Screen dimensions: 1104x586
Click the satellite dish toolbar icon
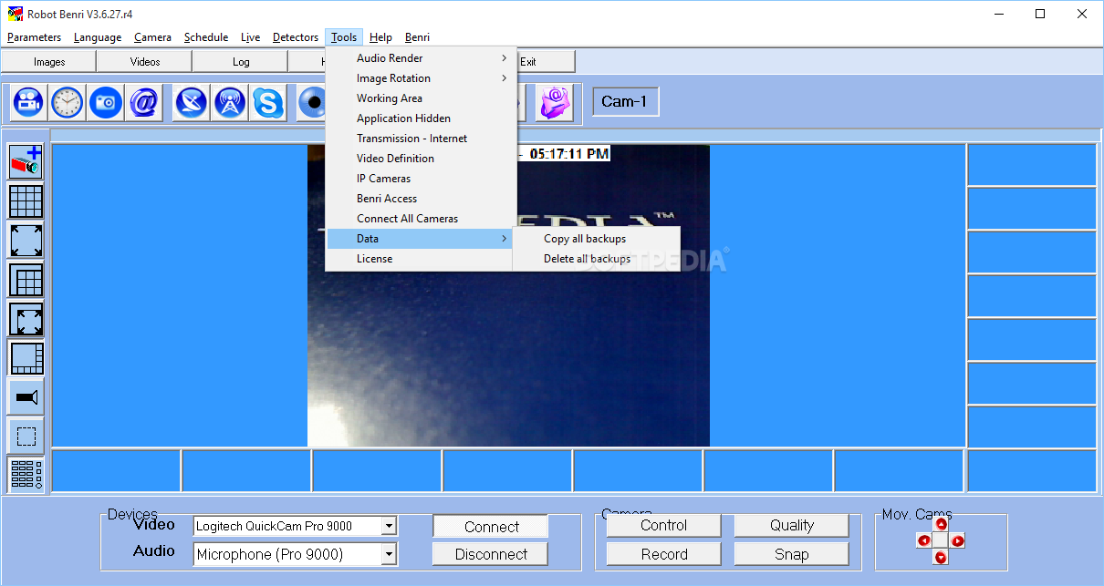click(192, 103)
